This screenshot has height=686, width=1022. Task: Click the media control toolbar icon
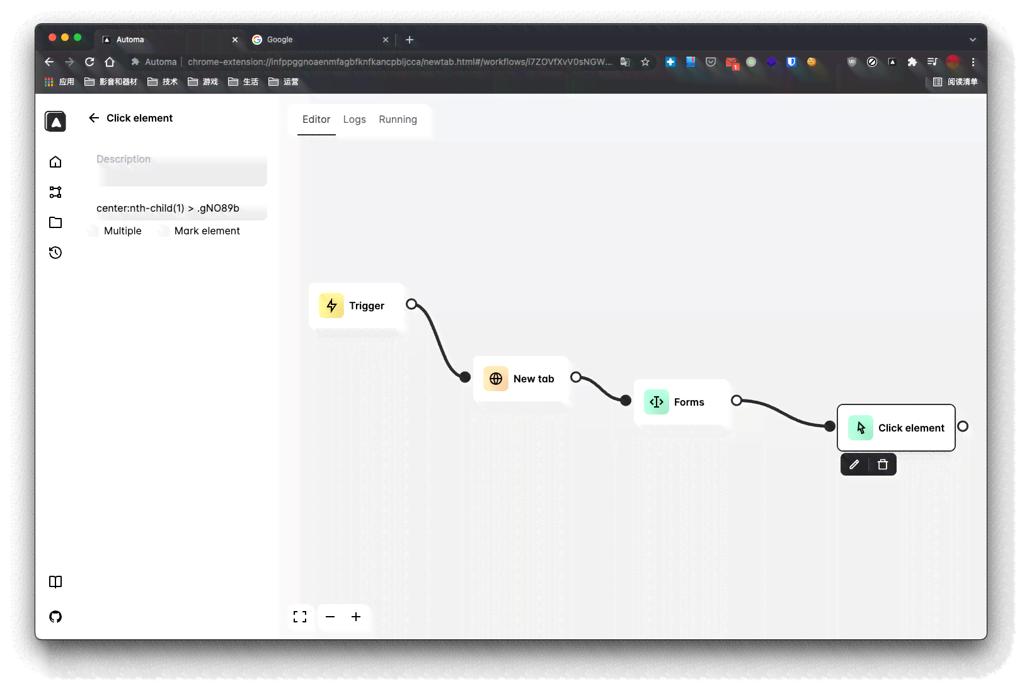pyautogui.click(x=933, y=62)
